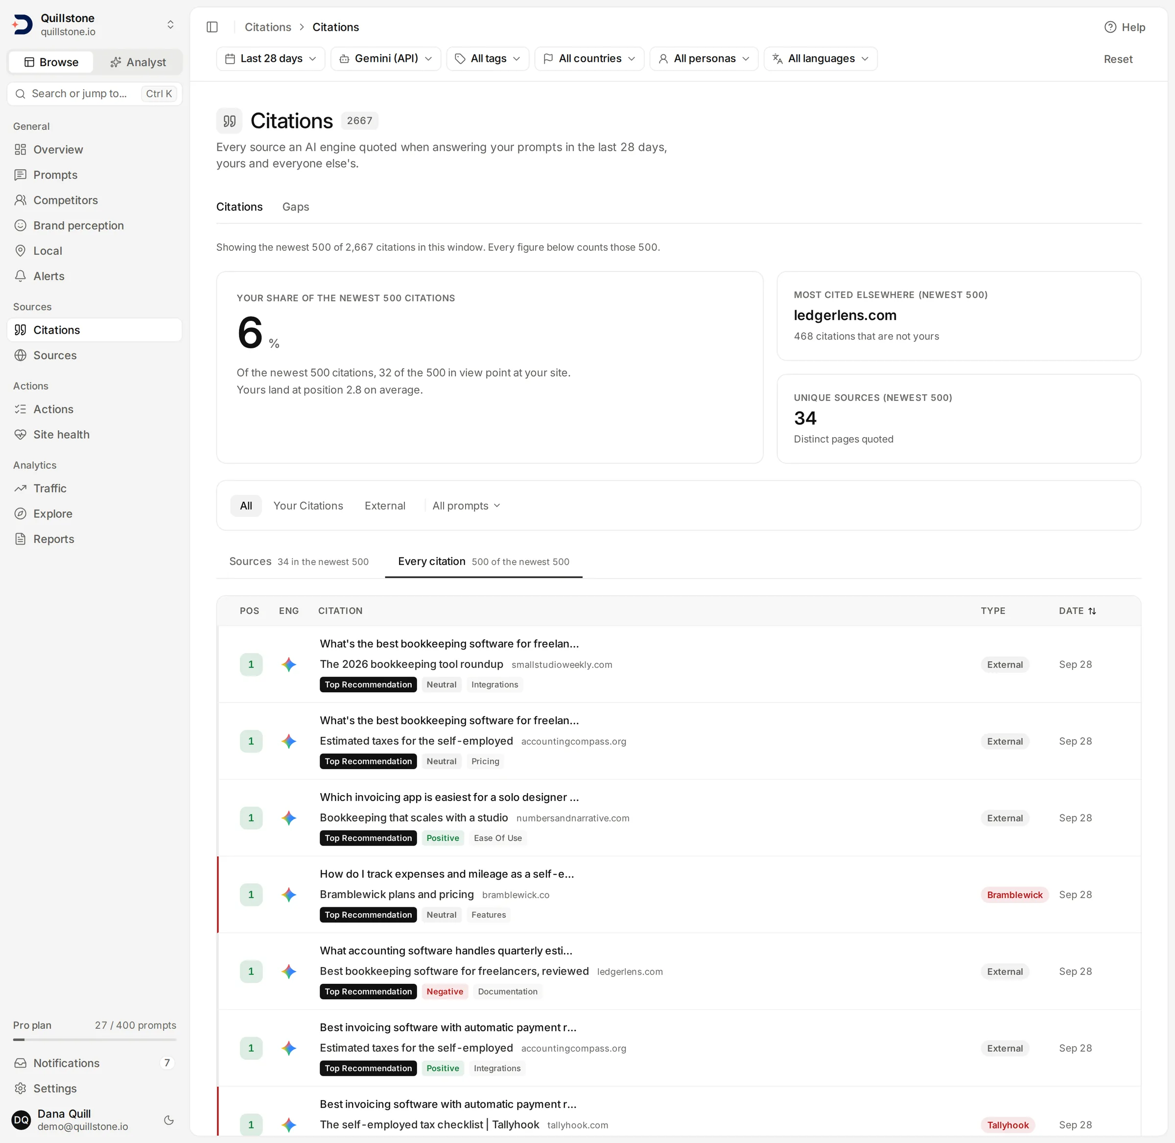The width and height of the screenshot is (1175, 1143).
Task: Click the Ease Of Use tag
Action: (497, 837)
